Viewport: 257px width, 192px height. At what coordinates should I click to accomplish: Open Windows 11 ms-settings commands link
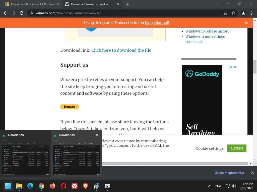(x=205, y=39)
